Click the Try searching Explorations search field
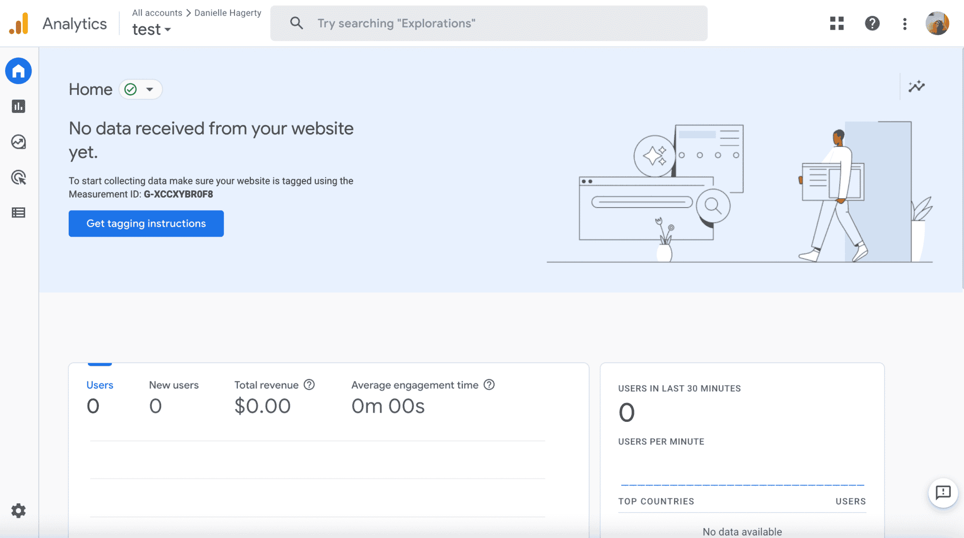964x538 pixels. coord(489,23)
